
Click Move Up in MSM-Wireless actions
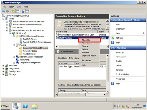click(x=119, y=52)
